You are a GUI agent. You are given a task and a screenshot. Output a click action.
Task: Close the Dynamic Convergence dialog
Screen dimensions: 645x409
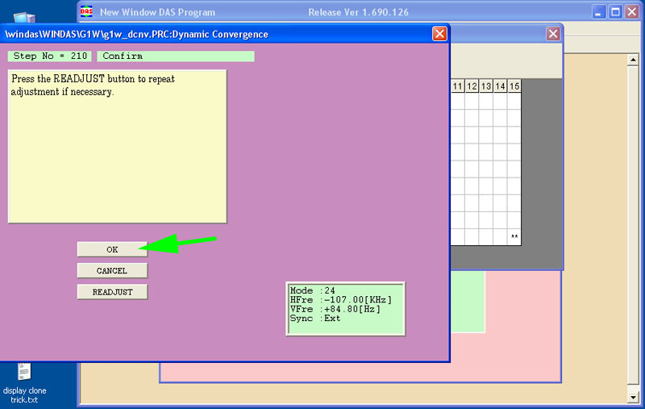(439, 34)
